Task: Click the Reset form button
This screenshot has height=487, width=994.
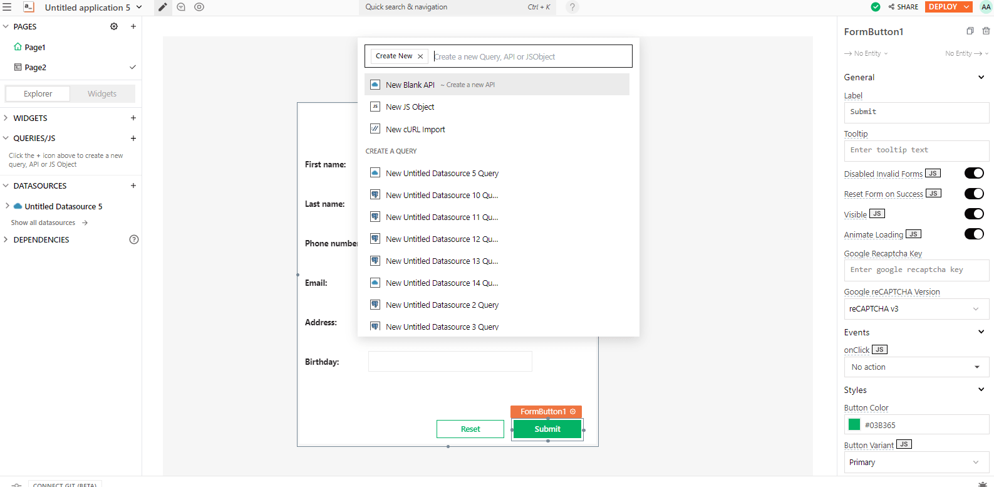Action: pos(470,429)
